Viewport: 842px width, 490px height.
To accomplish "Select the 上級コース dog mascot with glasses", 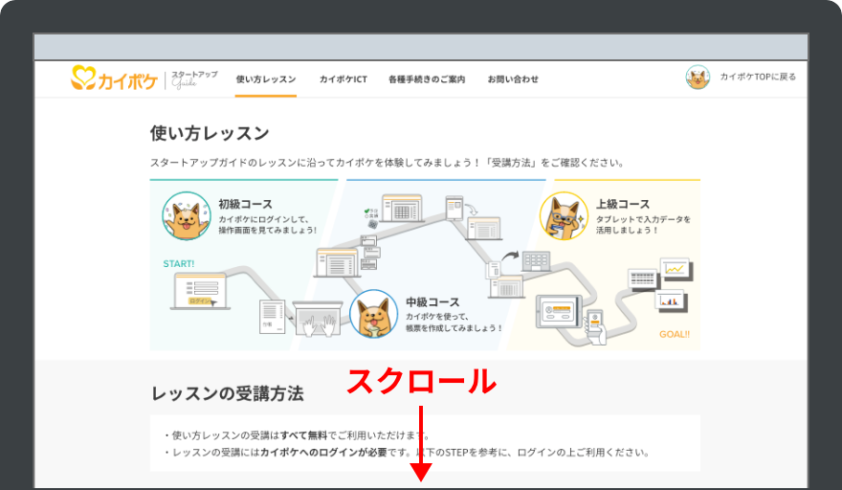I will point(564,216).
